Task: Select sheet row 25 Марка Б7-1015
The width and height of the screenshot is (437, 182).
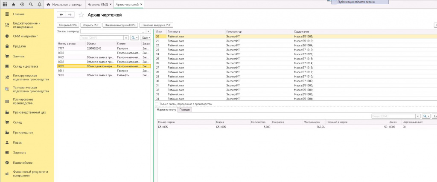Action: [296, 59]
